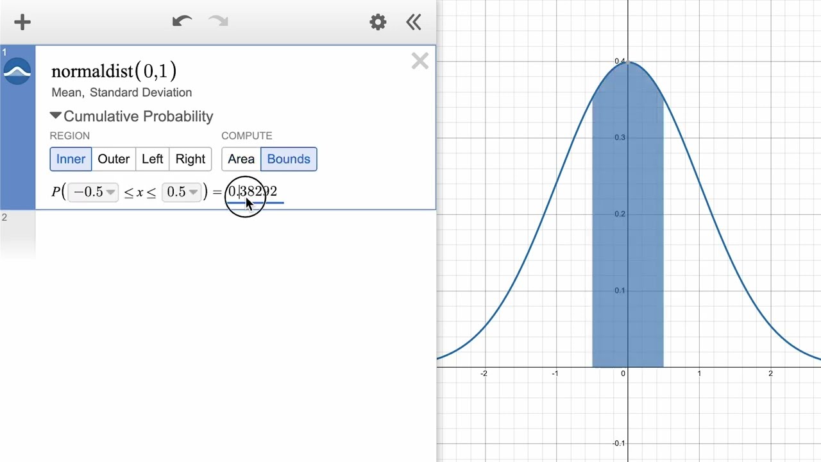Select the Inner region option
Screen dimensions: 821x462
coord(71,159)
